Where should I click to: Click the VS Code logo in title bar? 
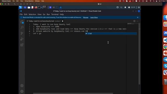pos(21,11)
